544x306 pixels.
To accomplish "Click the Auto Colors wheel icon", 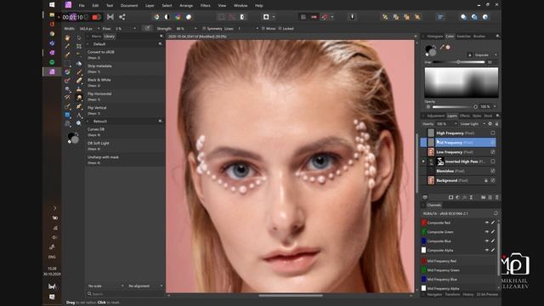I will (178, 17).
